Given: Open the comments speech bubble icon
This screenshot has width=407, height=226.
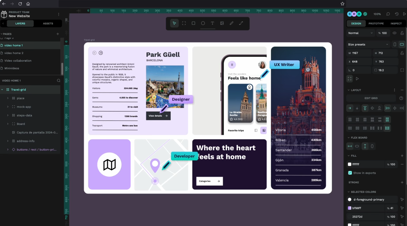Looking at the screenshot, I should [x=388, y=14].
